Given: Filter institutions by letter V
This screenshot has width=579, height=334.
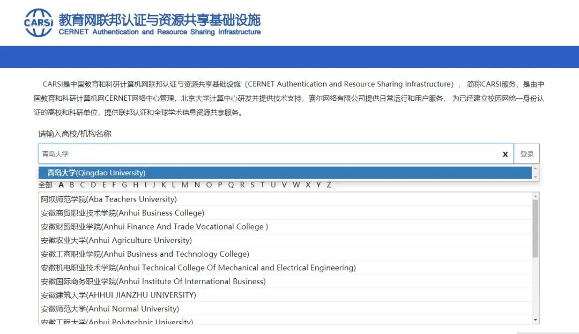Looking at the screenshot, I should [284, 184].
